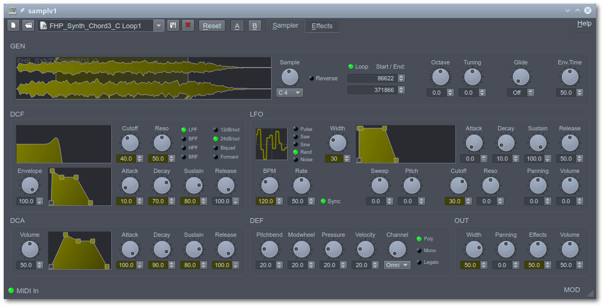This screenshot has height=307, width=604.
Task: Click the sample waveform display
Action: [144, 77]
